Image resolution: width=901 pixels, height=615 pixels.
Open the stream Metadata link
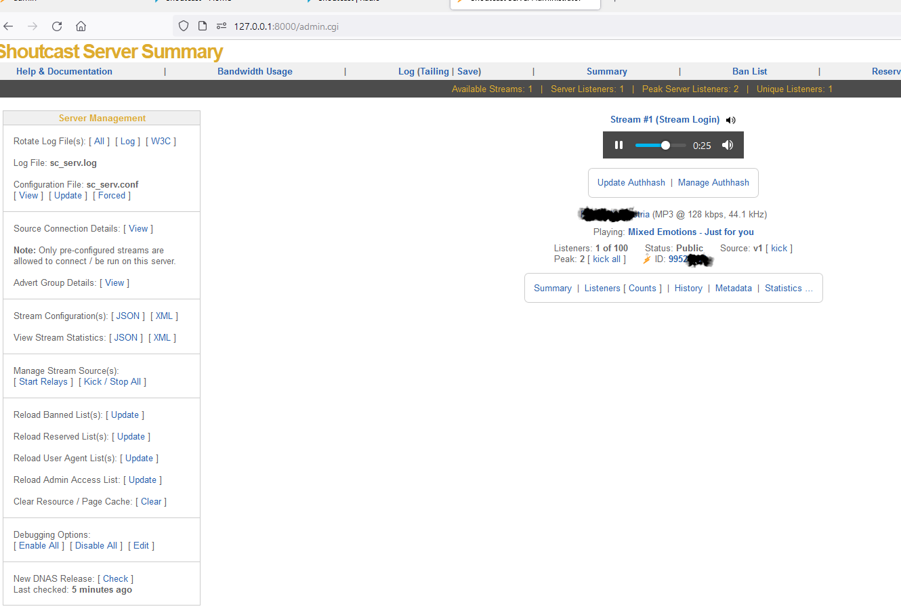pos(734,288)
